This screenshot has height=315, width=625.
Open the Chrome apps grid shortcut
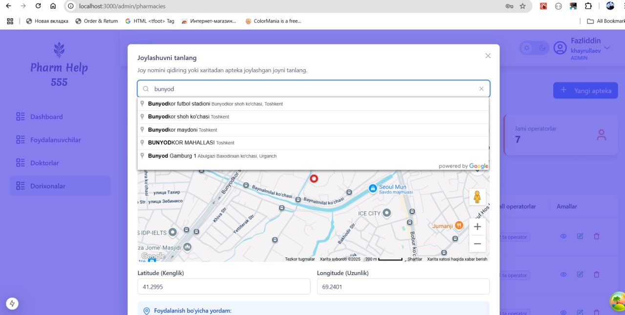pyautogui.click(x=10, y=21)
